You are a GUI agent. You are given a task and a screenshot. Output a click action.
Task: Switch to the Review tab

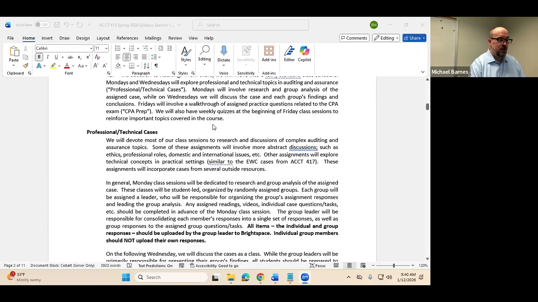175,38
